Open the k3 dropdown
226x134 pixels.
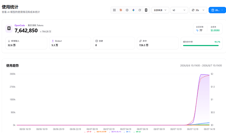179,10
